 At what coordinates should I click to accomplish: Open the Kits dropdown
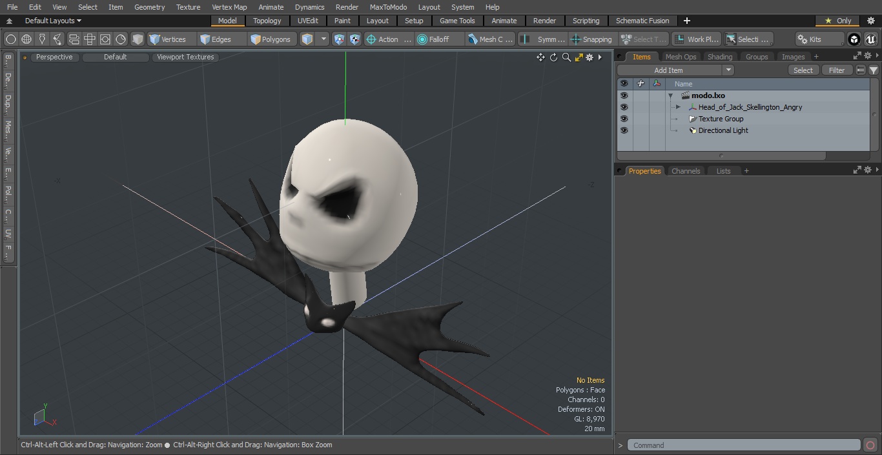coord(819,39)
